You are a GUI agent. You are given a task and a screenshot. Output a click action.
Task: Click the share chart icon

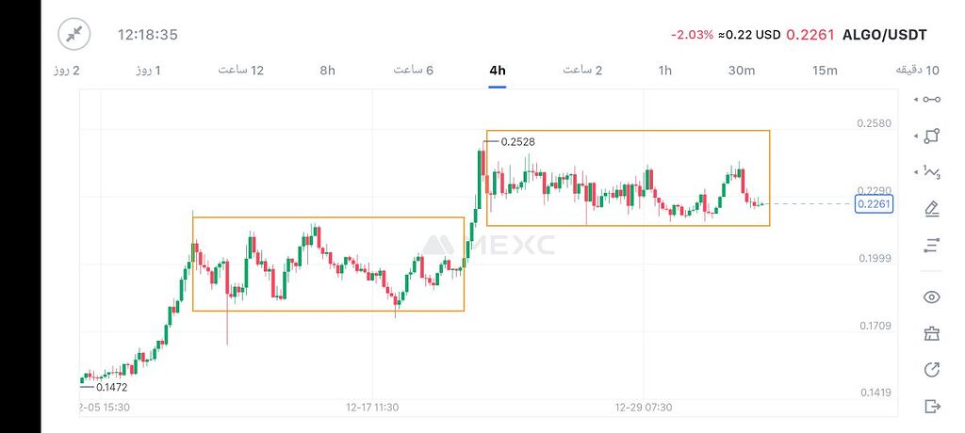pyautogui.click(x=932, y=369)
